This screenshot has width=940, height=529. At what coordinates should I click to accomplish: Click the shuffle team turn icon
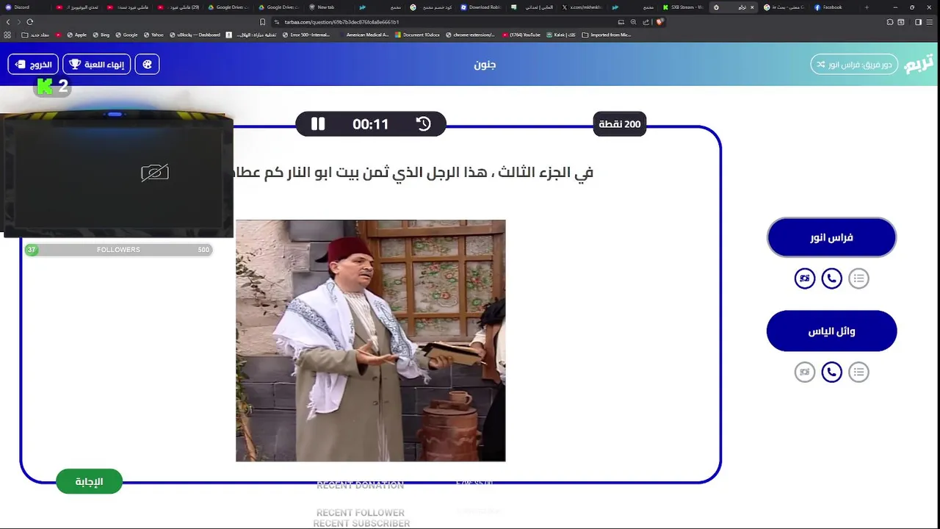tap(821, 65)
